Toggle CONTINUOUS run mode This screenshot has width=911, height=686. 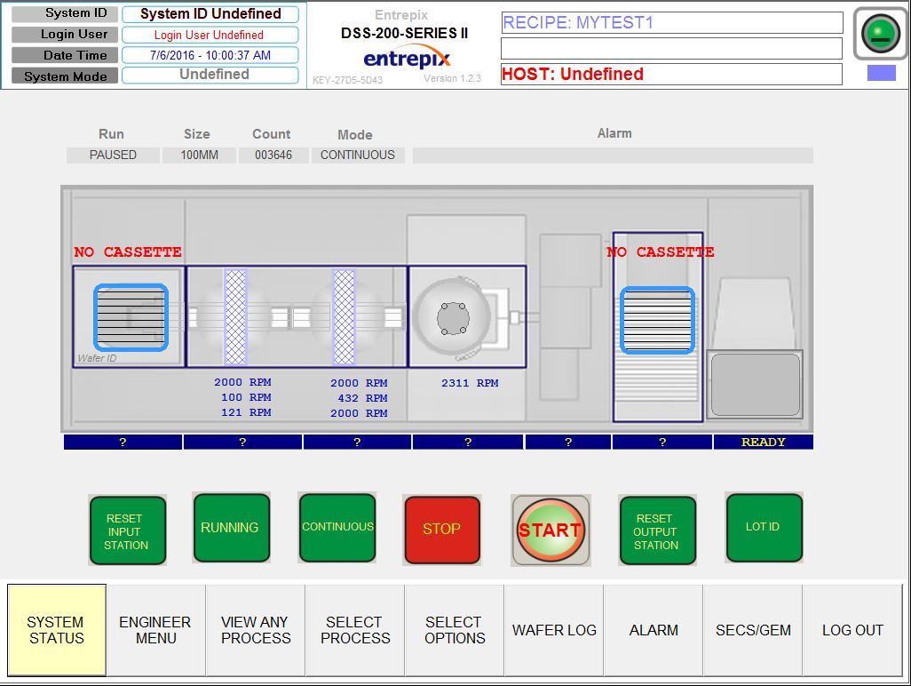337,527
